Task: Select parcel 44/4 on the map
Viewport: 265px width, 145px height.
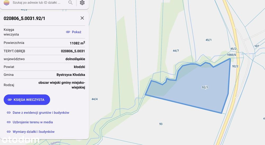Action: coord(95,99)
